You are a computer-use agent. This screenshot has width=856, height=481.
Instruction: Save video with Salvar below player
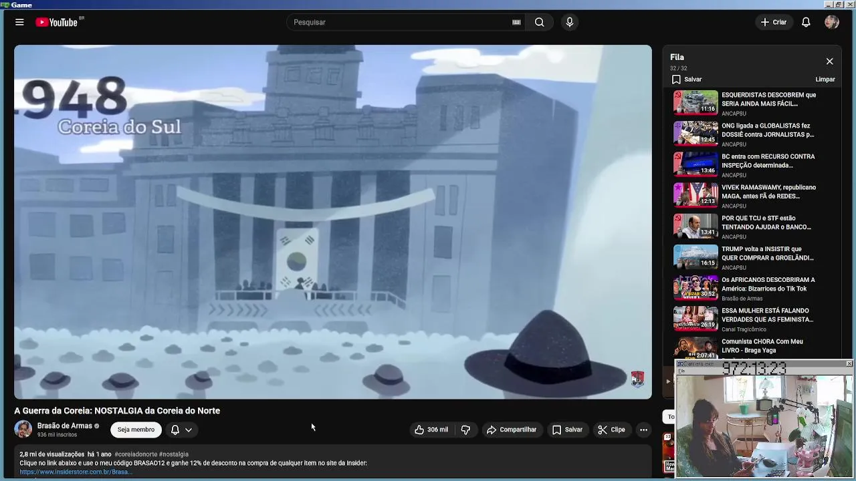point(567,430)
